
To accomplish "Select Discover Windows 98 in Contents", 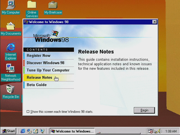I will coord(49,63).
